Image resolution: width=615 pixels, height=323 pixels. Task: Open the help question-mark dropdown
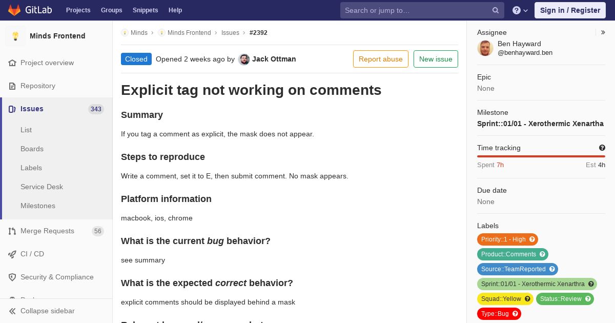pyautogui.click(x=520, y=10)
